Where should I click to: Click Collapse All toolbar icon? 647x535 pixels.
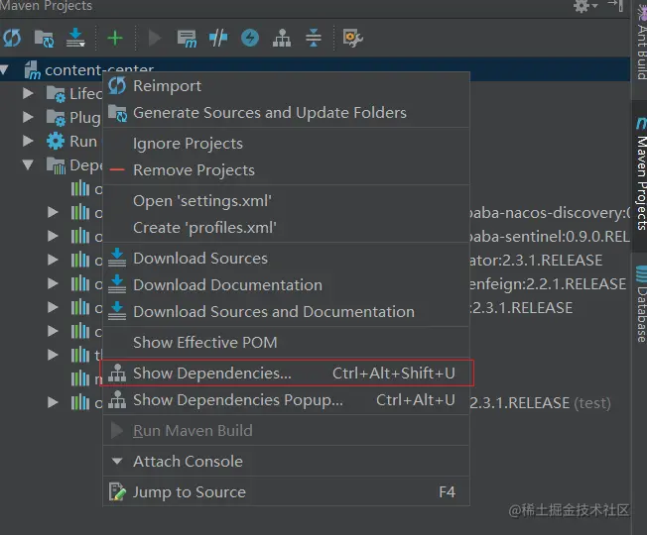314,38
